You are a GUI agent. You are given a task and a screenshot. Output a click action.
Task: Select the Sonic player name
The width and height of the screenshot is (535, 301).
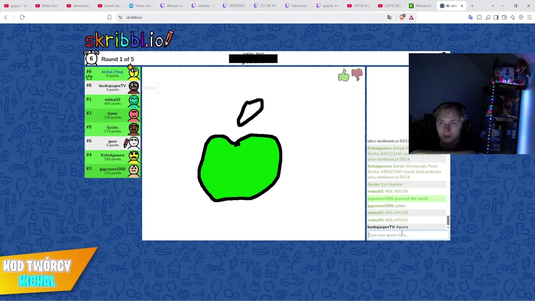coord(112,113)
